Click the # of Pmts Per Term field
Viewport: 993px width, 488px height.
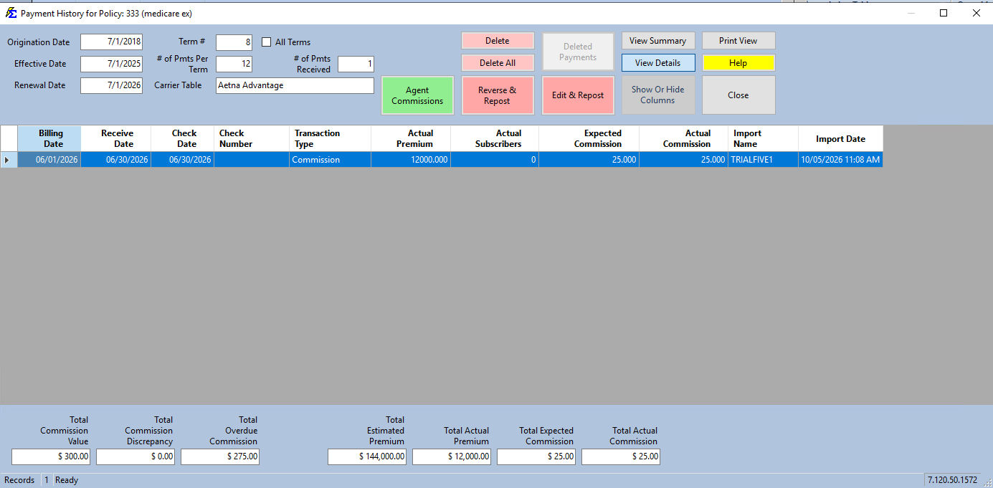click(234, 64)
